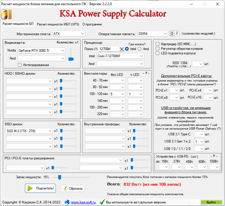Check the LED подсветка корпуса option

[157, 53]
